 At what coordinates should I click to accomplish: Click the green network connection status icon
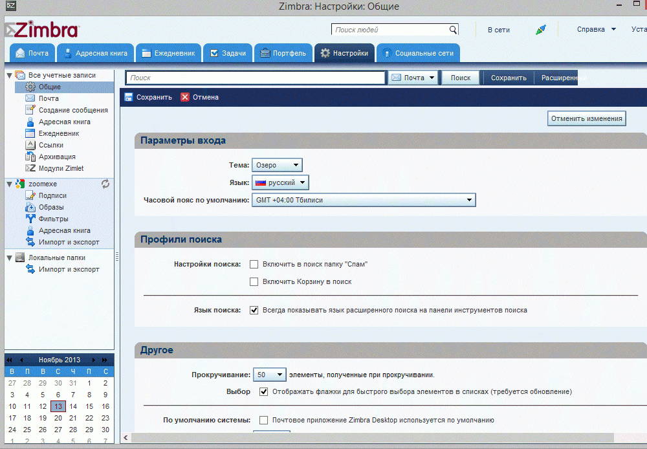[x=541, y=30]
